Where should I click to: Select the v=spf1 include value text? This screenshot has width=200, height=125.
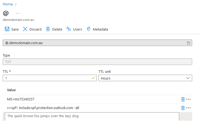tap(43, 108)
